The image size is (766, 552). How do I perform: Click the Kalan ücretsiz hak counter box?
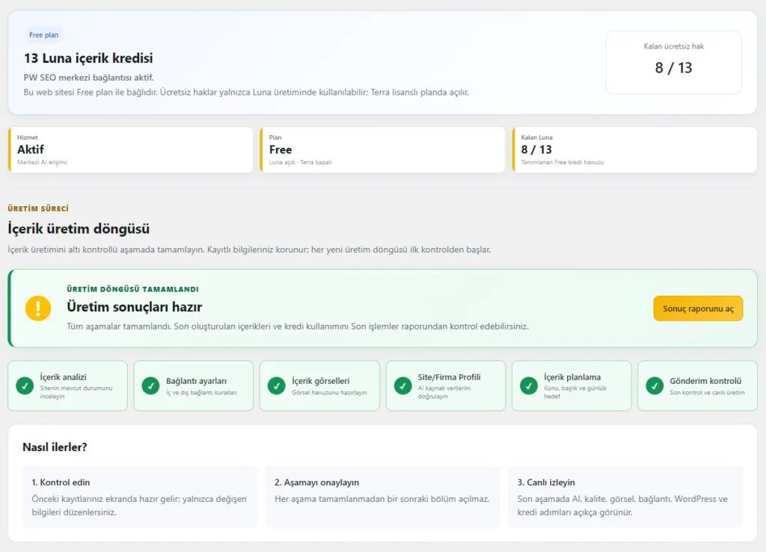coord(674,63)
